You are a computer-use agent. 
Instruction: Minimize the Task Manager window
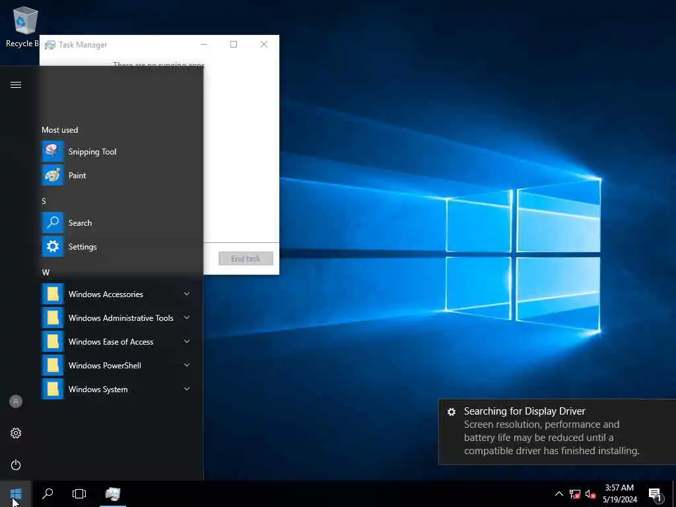click(x=204, y=44)
